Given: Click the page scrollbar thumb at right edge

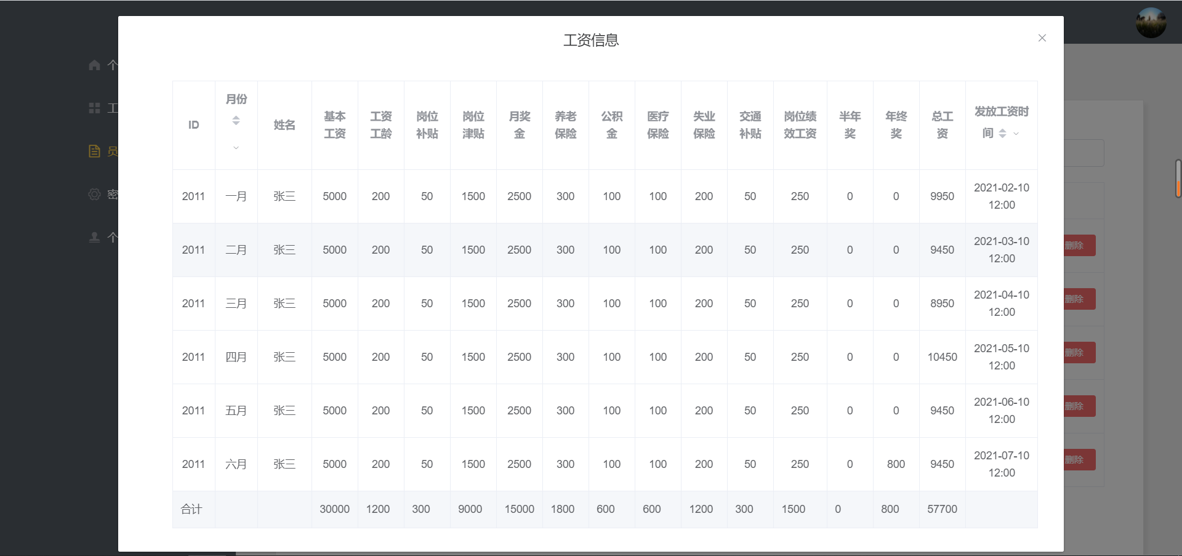Looking at the screenshot, I should pos(1178,179).
